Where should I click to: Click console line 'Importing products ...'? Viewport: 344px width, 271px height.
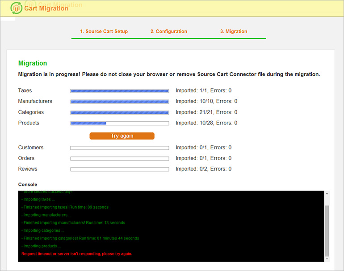coord(41,246)
